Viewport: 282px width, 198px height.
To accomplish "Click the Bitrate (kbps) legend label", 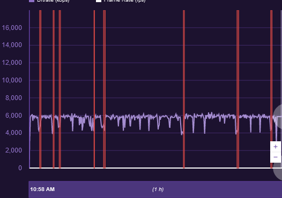I will point(53,1).
